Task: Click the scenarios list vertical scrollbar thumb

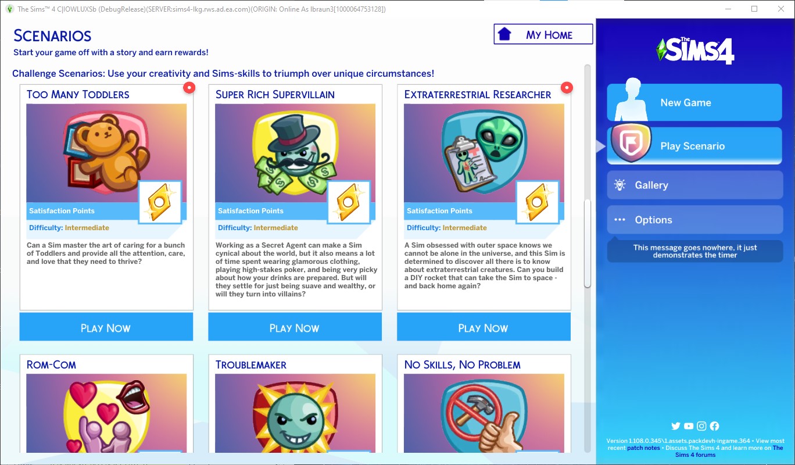Action: click(588, 243)
